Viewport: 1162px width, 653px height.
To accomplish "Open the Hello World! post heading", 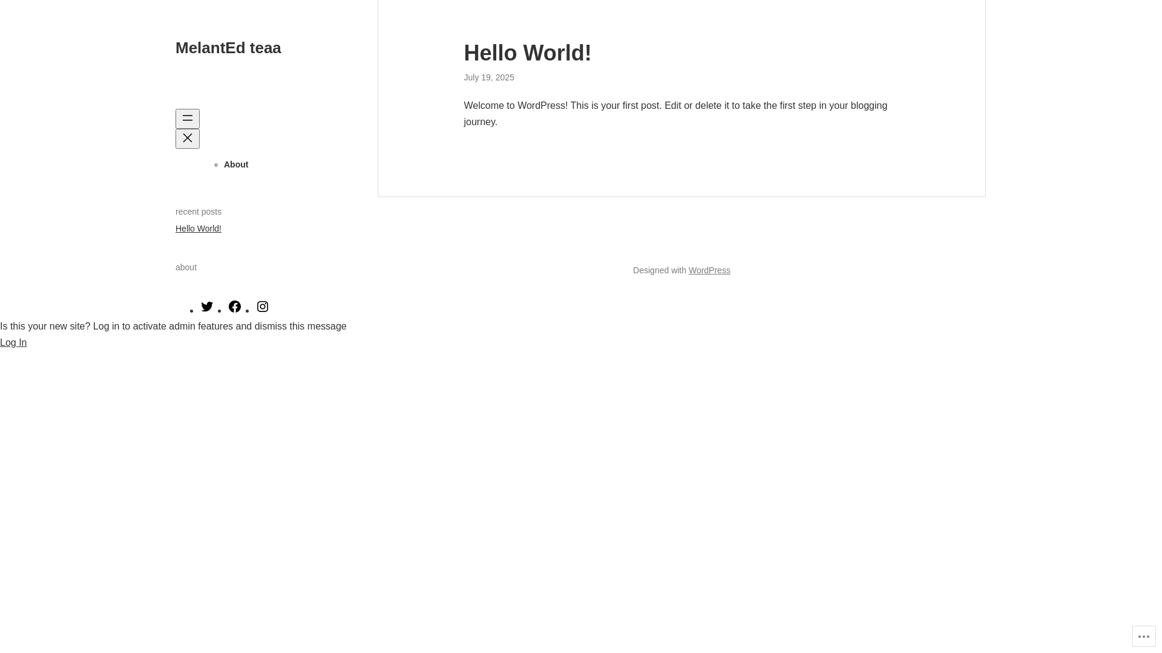I will click(x=528, y=53).
